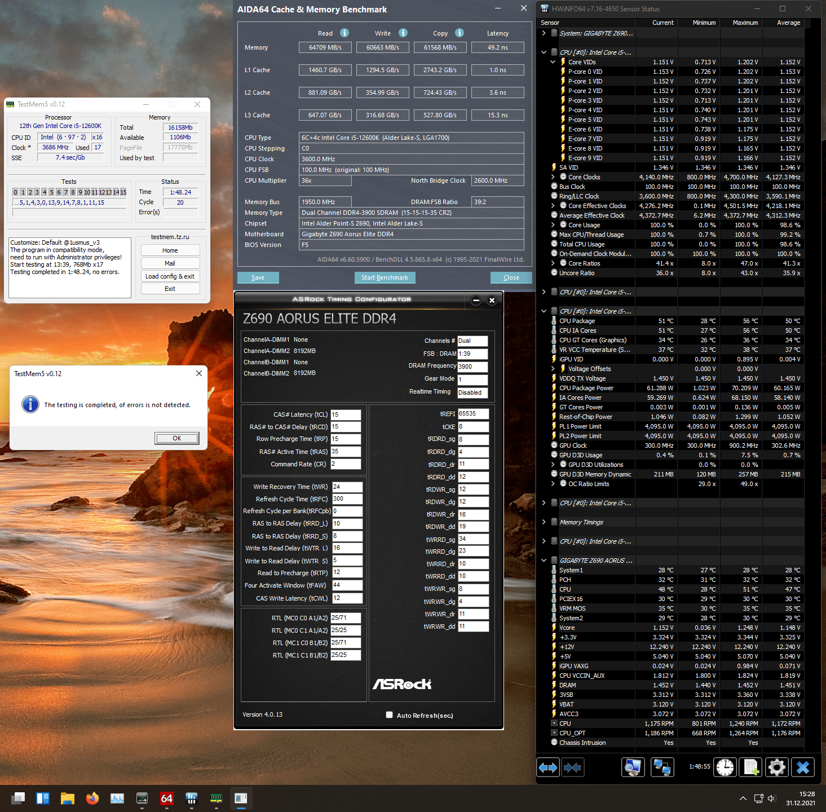
Task: Expand OC Ratio Limits node
Action: 553,484
